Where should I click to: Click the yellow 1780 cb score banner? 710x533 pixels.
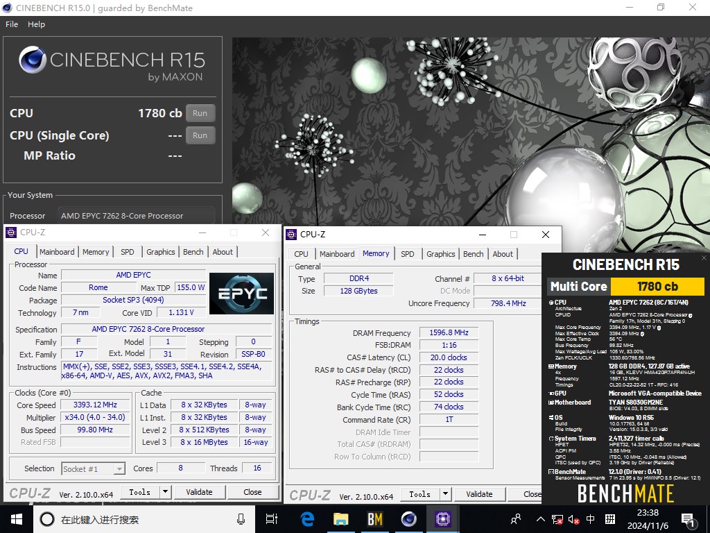coord(657,287)
